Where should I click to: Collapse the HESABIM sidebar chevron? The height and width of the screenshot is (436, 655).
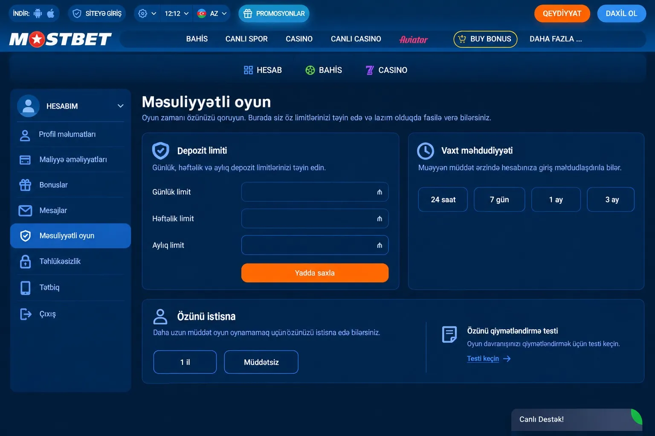click(x=121, y=106)
